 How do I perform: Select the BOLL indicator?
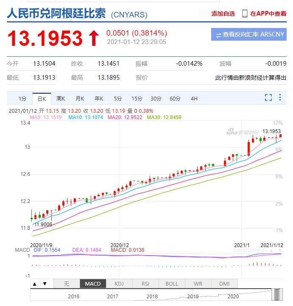[172, 284]
